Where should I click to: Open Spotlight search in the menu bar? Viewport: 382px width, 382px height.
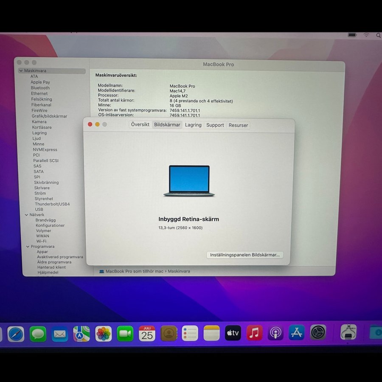(378, 35)
